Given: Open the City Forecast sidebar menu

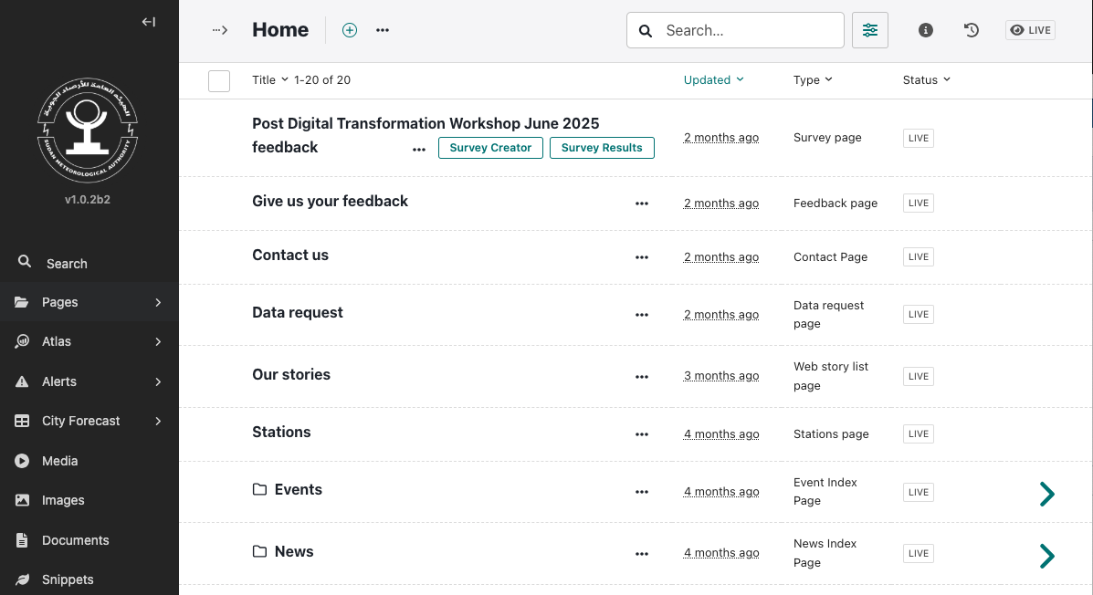Looking at the screenshot, I should (89, 421).
